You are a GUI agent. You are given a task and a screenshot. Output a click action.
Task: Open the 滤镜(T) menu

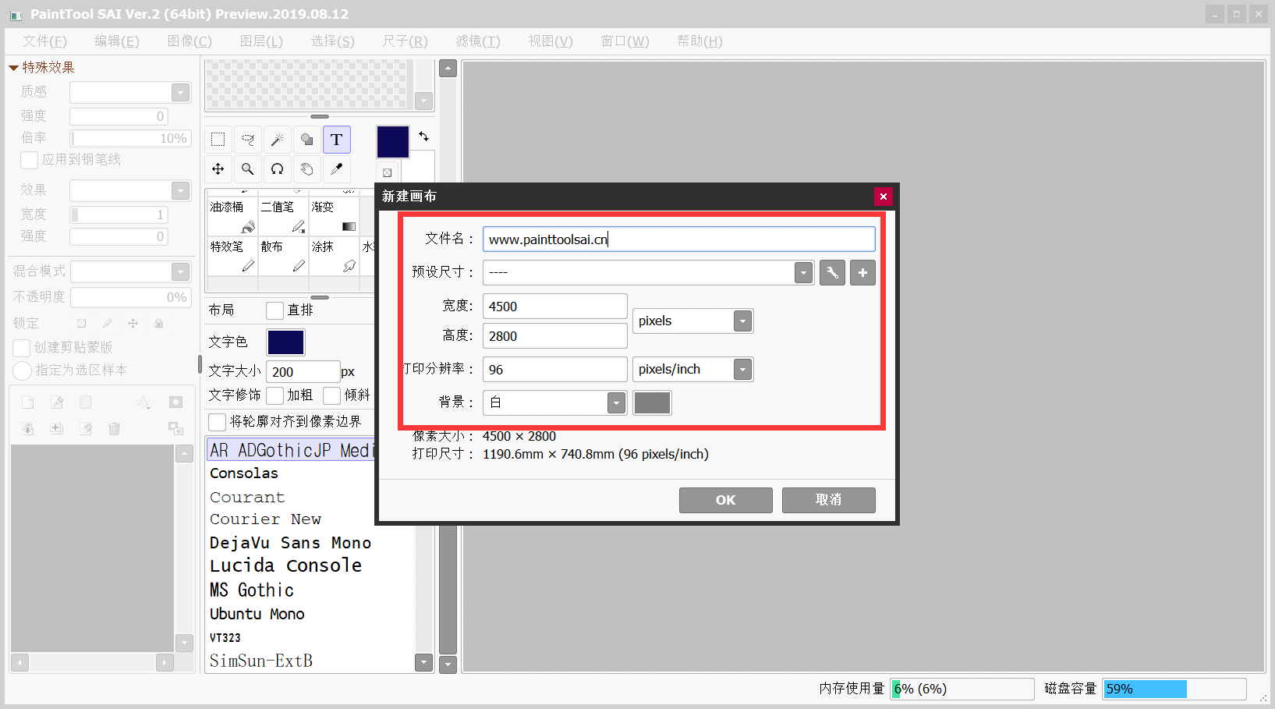478,41
